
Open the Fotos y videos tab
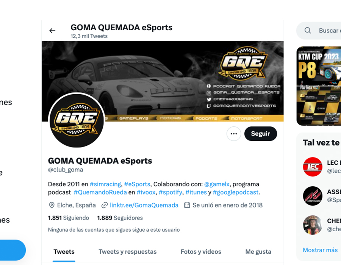(201, 251)
